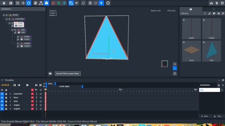225x126 pixels.
Task: Click the highlighted white cube icon
Action: [x=46, y=3]
